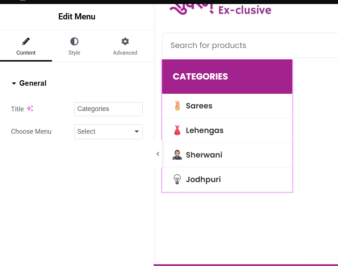Collapse the General section arrow

click(x=14, y=83)
